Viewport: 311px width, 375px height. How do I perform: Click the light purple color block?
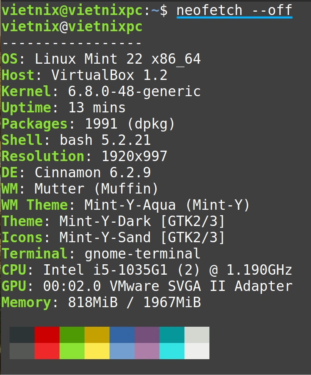click(x=147, y=351)
